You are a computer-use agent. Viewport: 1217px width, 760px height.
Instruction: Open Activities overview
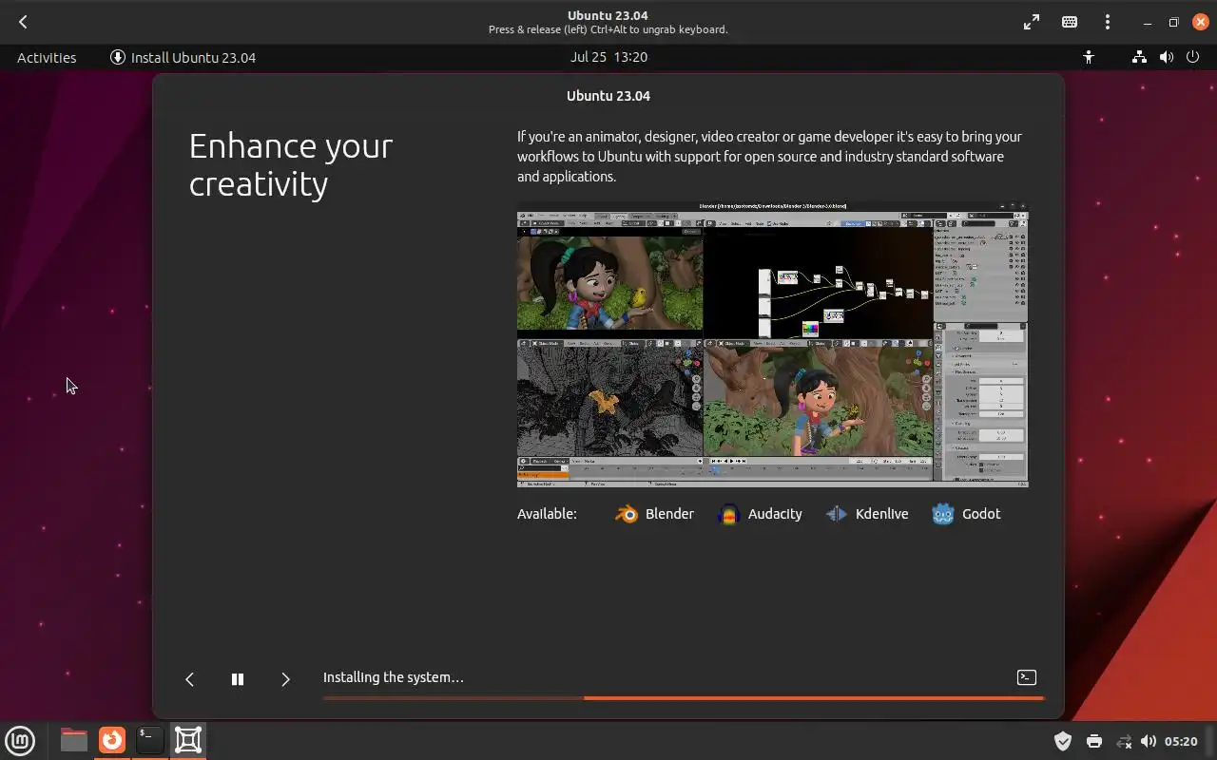point(47,57)
